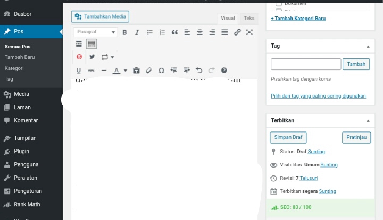Click the Pratinjau preview button
This screenshot has width=383, height=220.
(x=356, y=137)
